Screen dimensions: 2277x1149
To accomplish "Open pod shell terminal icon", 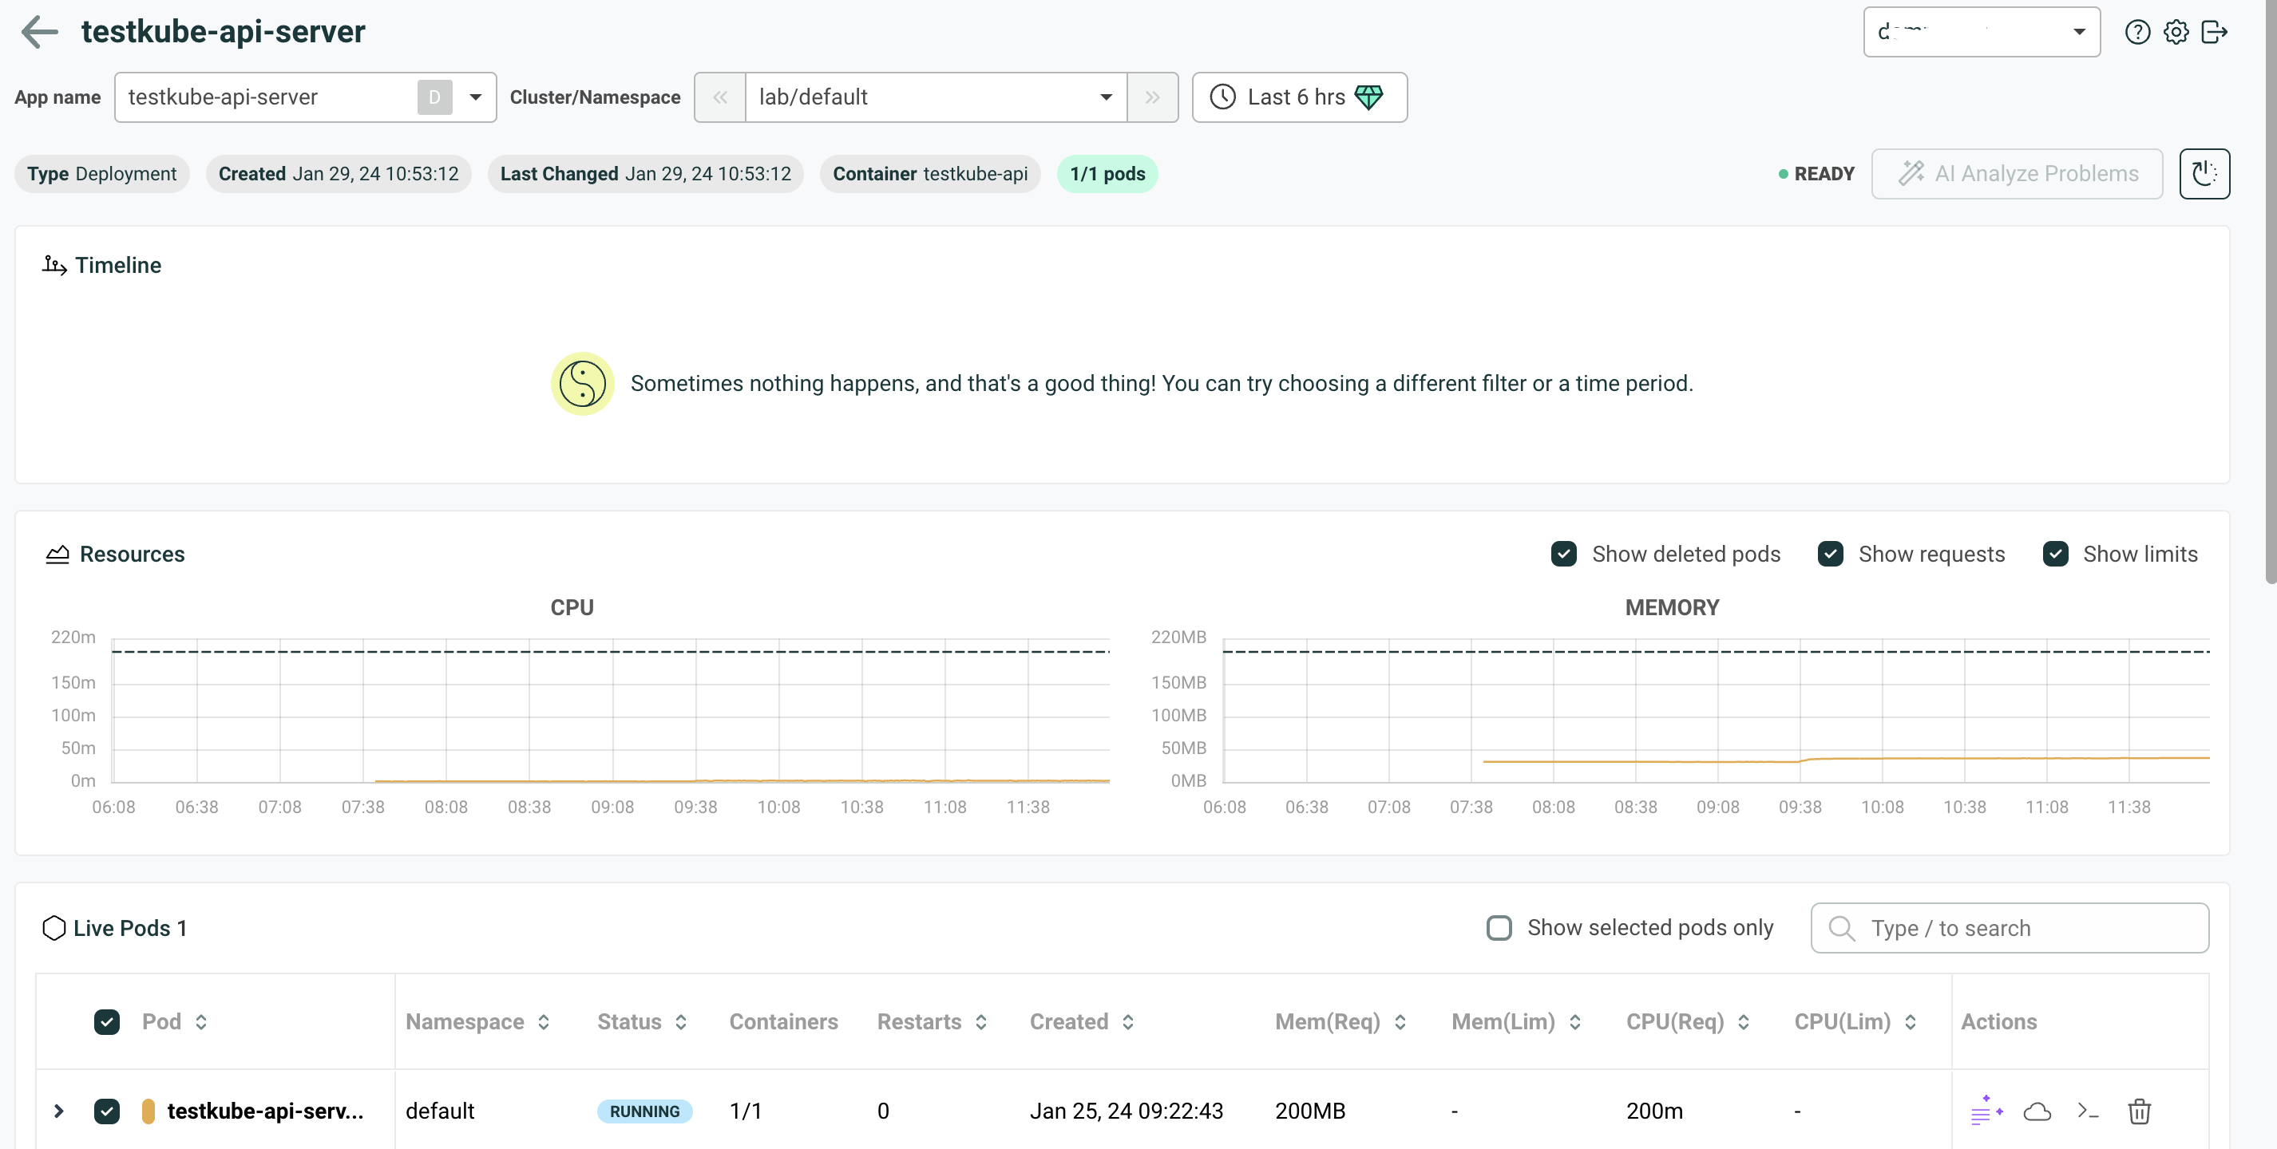I will click(2087, 1110).
